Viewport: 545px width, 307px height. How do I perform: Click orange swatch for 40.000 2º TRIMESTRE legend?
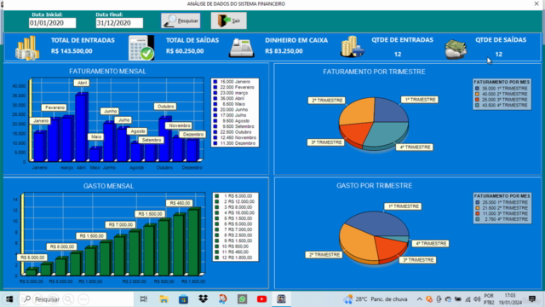pyautogui.click(x=477, y=94)
